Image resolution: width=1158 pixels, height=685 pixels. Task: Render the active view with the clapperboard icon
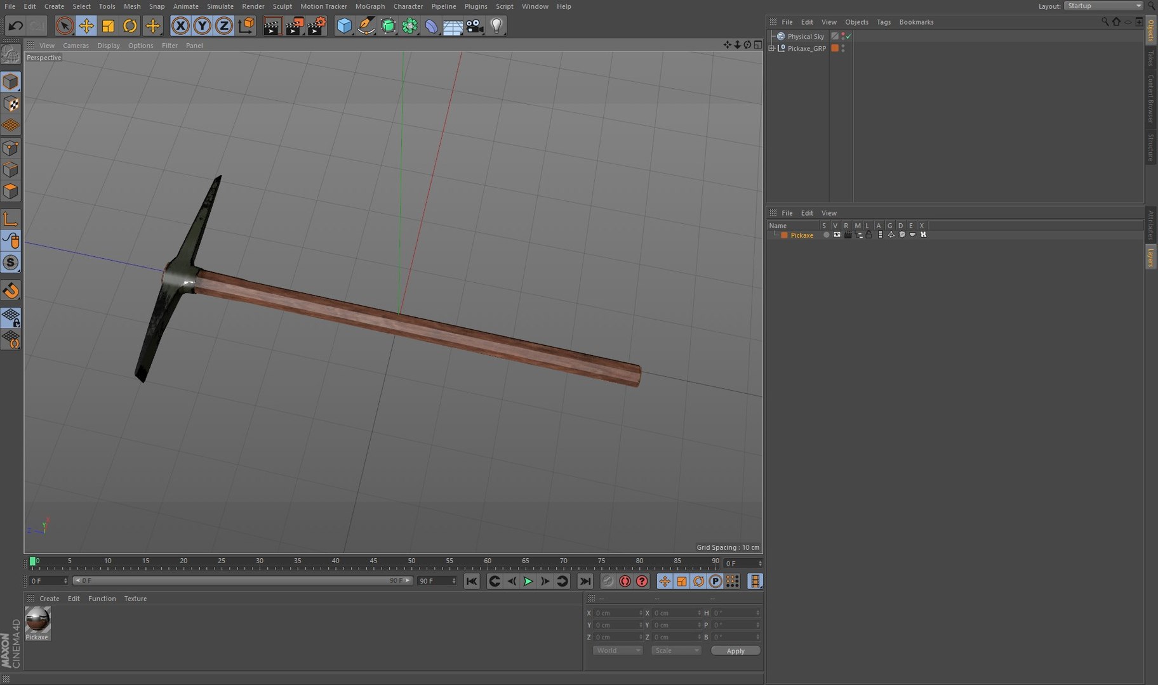272,26
